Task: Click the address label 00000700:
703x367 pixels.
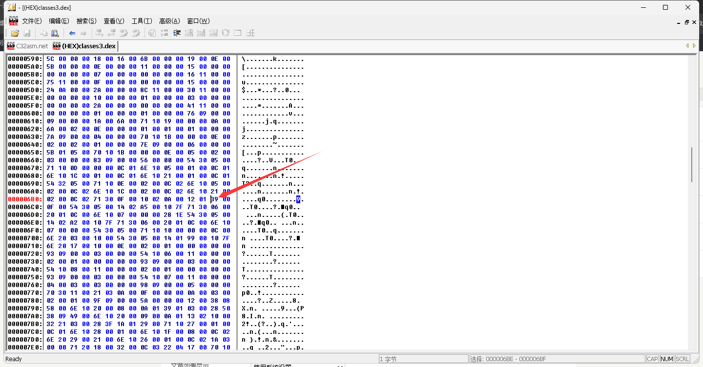Action: pyautogui.click(x=25, y=238)
